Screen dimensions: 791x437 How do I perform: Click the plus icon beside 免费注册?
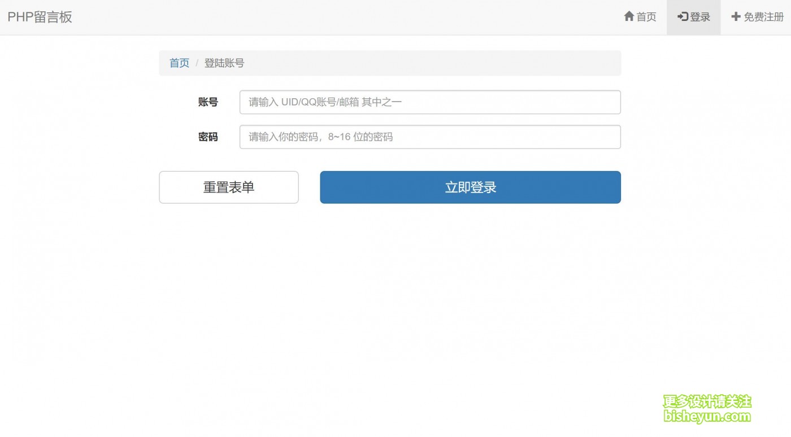pyautogui.click(x=736, y=16)
